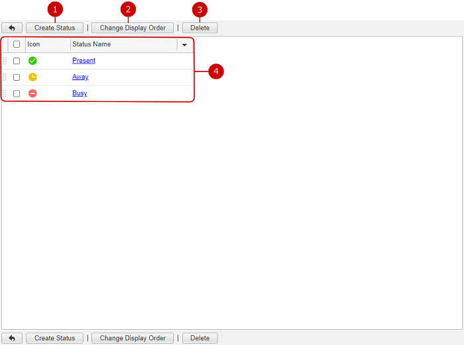Tick the Away row checkbox

[x=17, y=77]
